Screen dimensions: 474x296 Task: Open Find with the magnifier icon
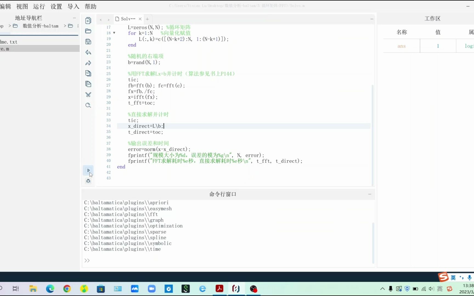(x=88, y=106)
